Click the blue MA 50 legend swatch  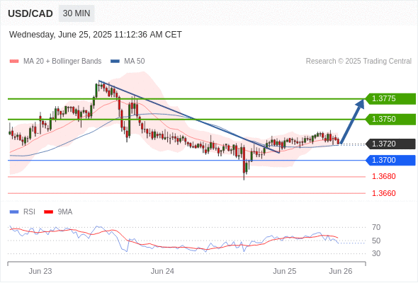click(x=115, y=62)
